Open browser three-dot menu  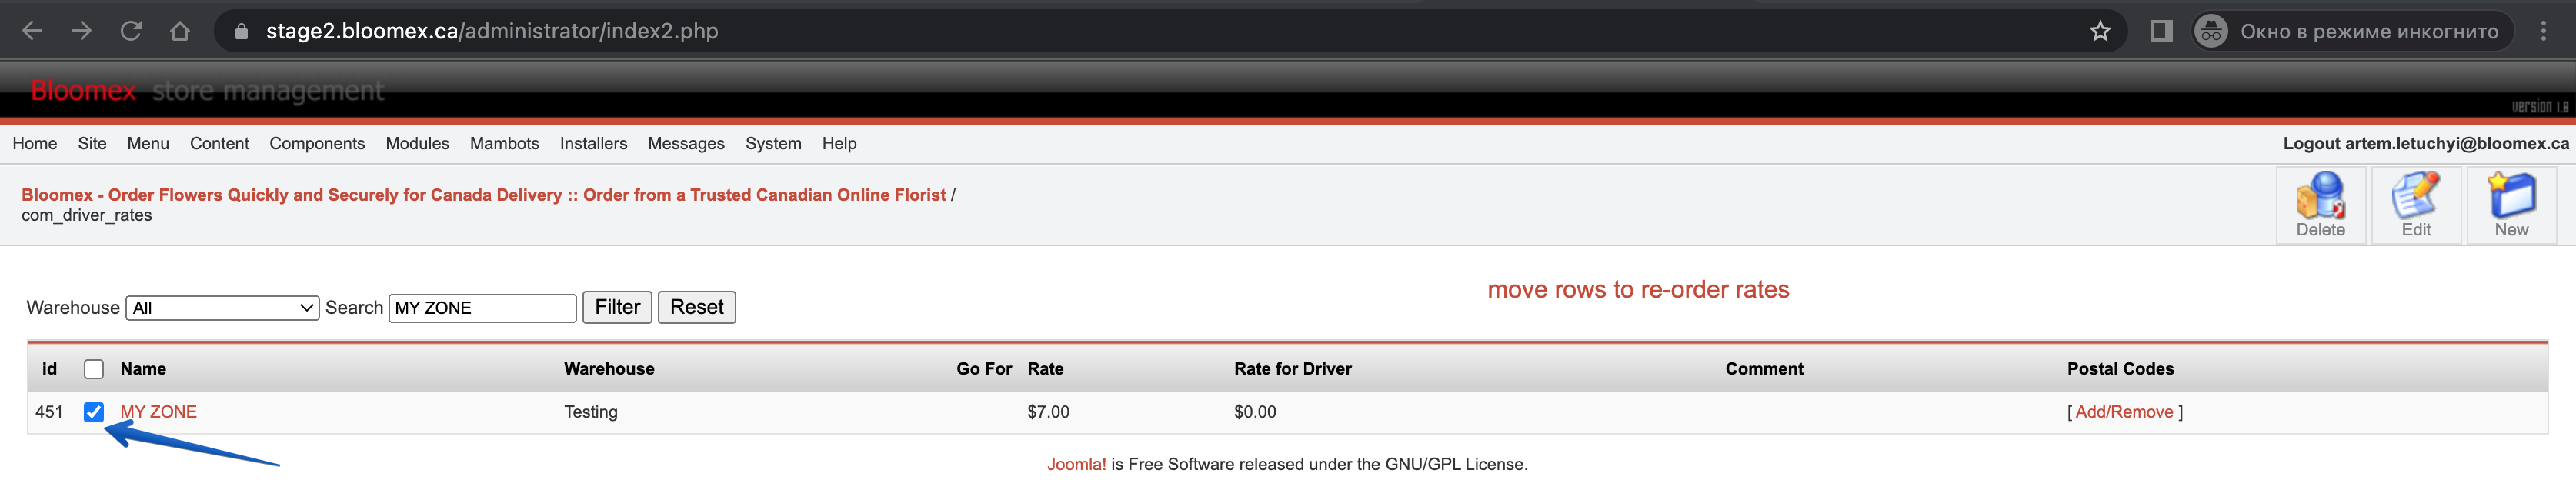coord(2543,31)
